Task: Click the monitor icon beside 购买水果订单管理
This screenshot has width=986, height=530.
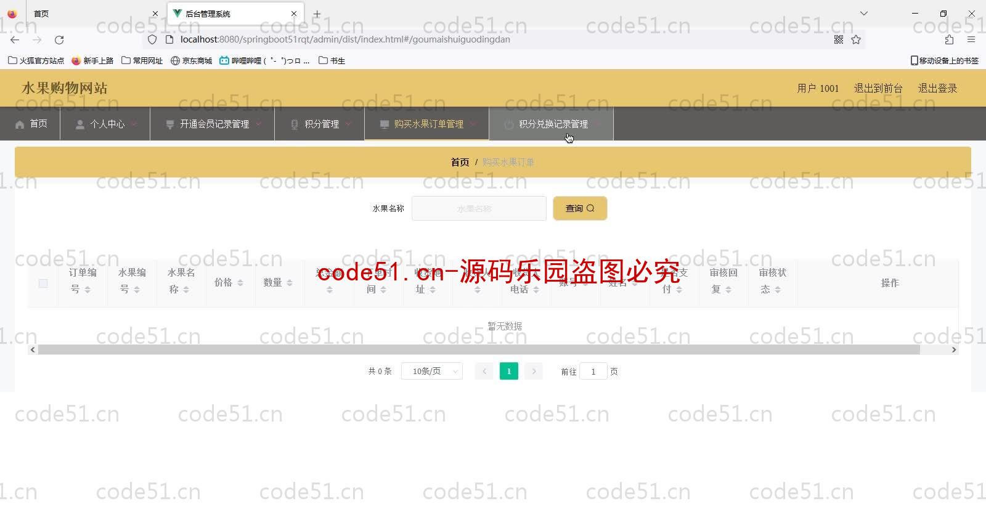Action: [x=385, y=124]
